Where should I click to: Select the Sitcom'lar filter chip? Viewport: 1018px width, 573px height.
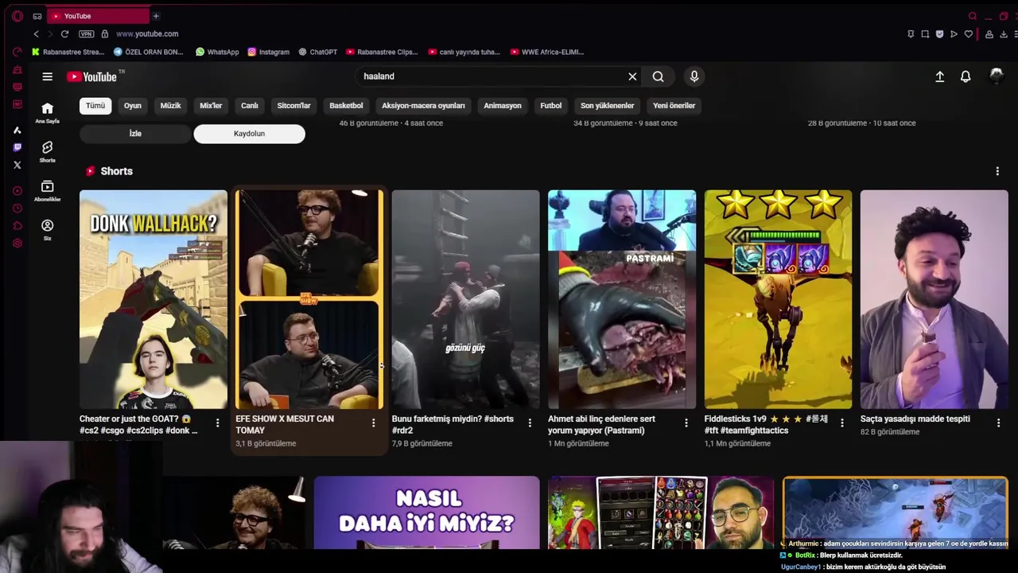pyautogui.click(x=293, y=106)
